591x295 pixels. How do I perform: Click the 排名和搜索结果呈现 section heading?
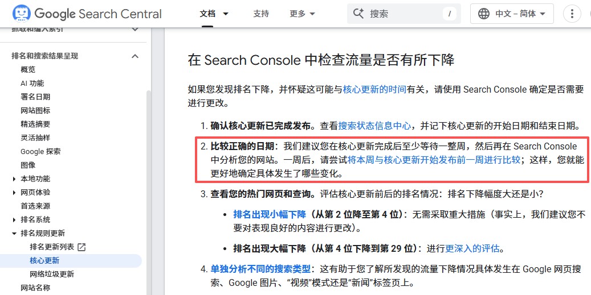[x=45, y=56]
